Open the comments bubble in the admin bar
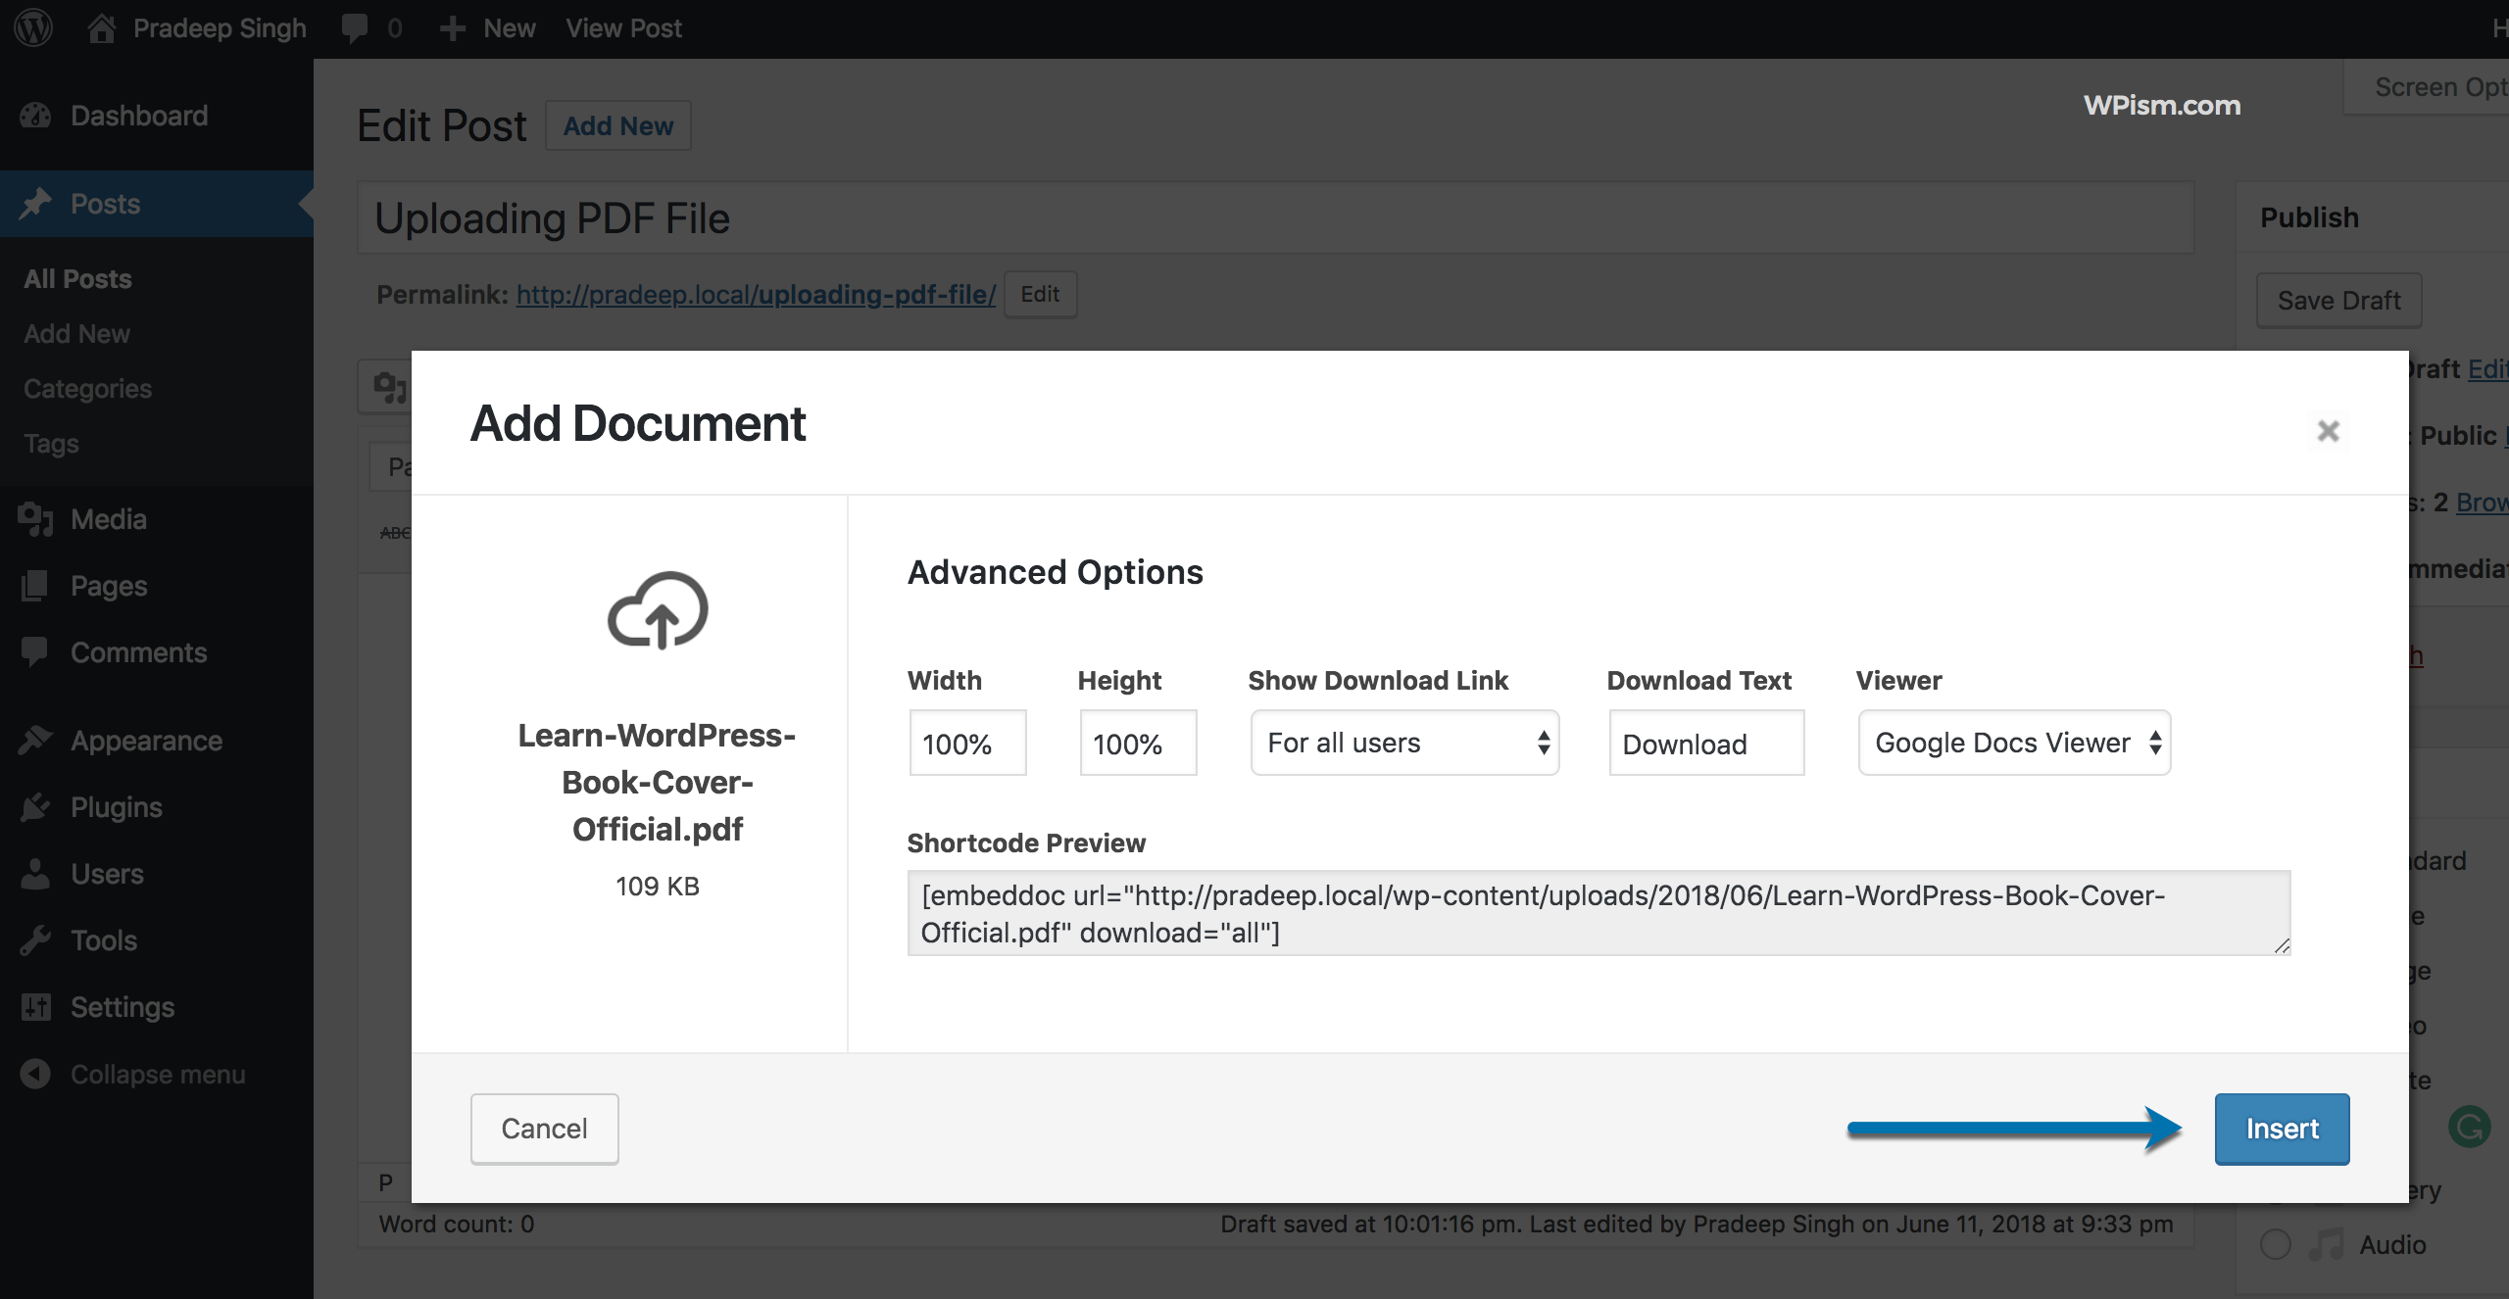Viewport: 2509px width, 1299px height. [355, 27]
